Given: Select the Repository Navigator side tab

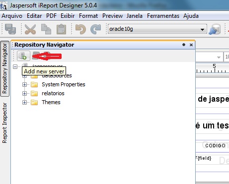Looking at the screenshot, I should pos(5,68).
